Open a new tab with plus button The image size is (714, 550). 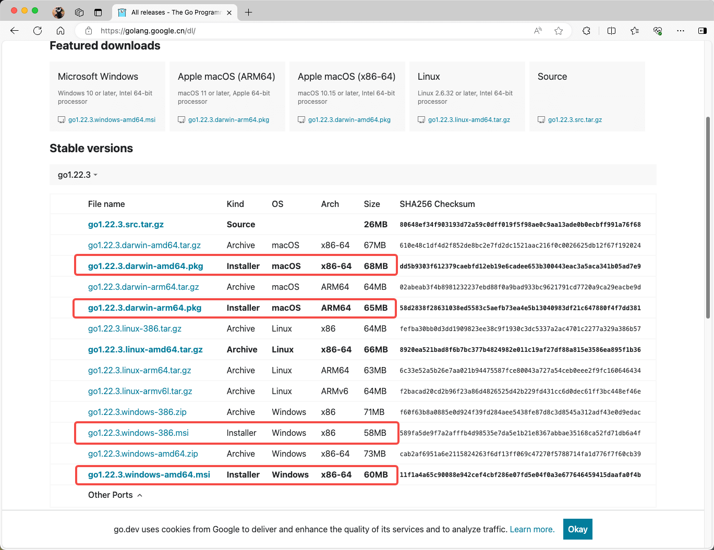point(248,12)
